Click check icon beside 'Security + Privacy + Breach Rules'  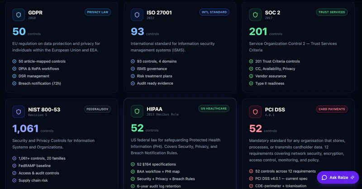point(133,179)
